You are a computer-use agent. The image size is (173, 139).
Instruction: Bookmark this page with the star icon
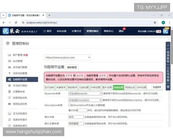pyautogui.click(x=155, y=23)
